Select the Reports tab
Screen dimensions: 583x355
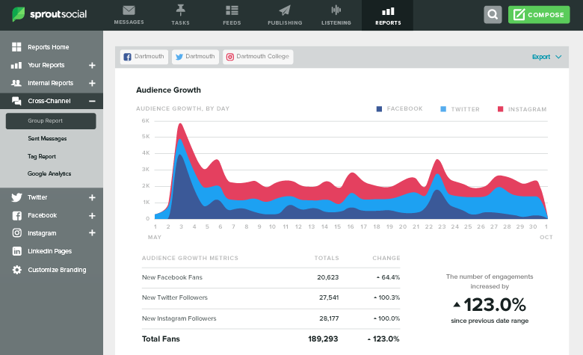click(x=388, y=15)
